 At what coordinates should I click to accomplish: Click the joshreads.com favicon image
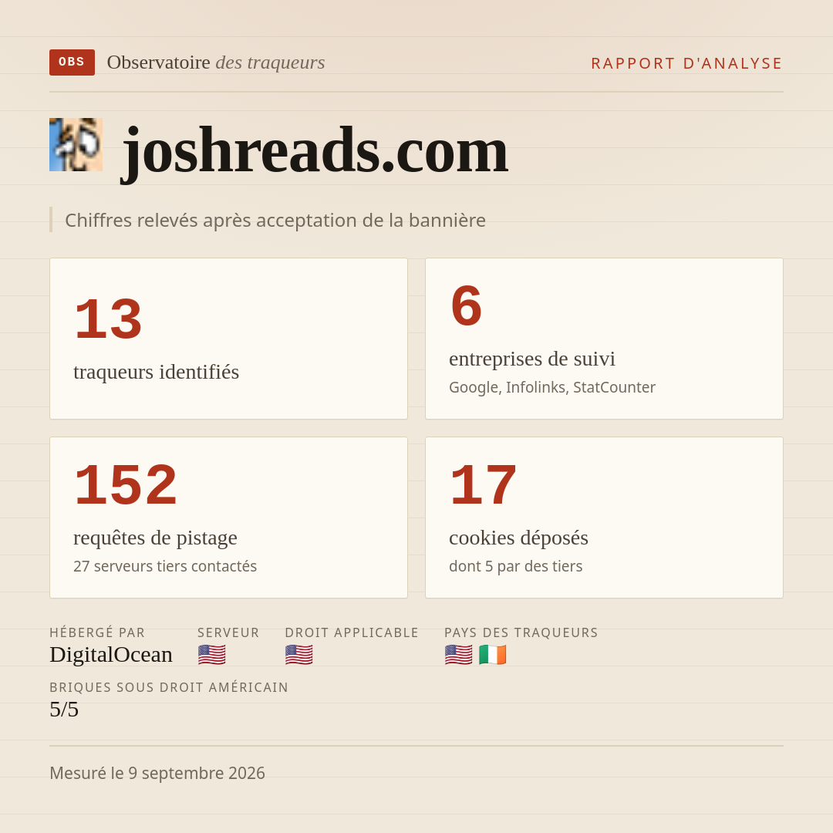click(x=76, y=144)
